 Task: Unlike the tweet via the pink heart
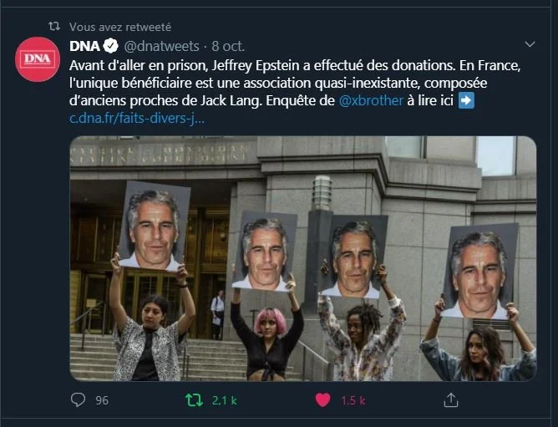pos(322,400)
